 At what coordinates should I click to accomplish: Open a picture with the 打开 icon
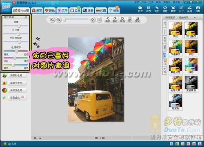[x=140, y=9]
